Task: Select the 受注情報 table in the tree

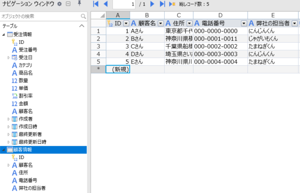Action: pyautogui.click(x=22, y=35)
